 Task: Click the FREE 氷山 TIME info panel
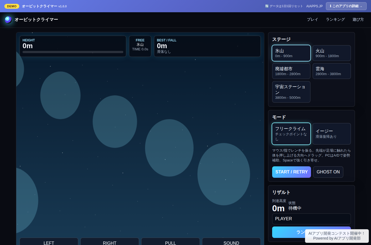coord(140,46)
